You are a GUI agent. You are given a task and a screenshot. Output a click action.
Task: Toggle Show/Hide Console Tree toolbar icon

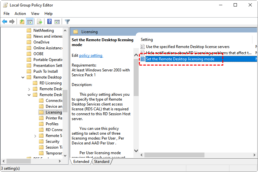click(x=30, y=21)
